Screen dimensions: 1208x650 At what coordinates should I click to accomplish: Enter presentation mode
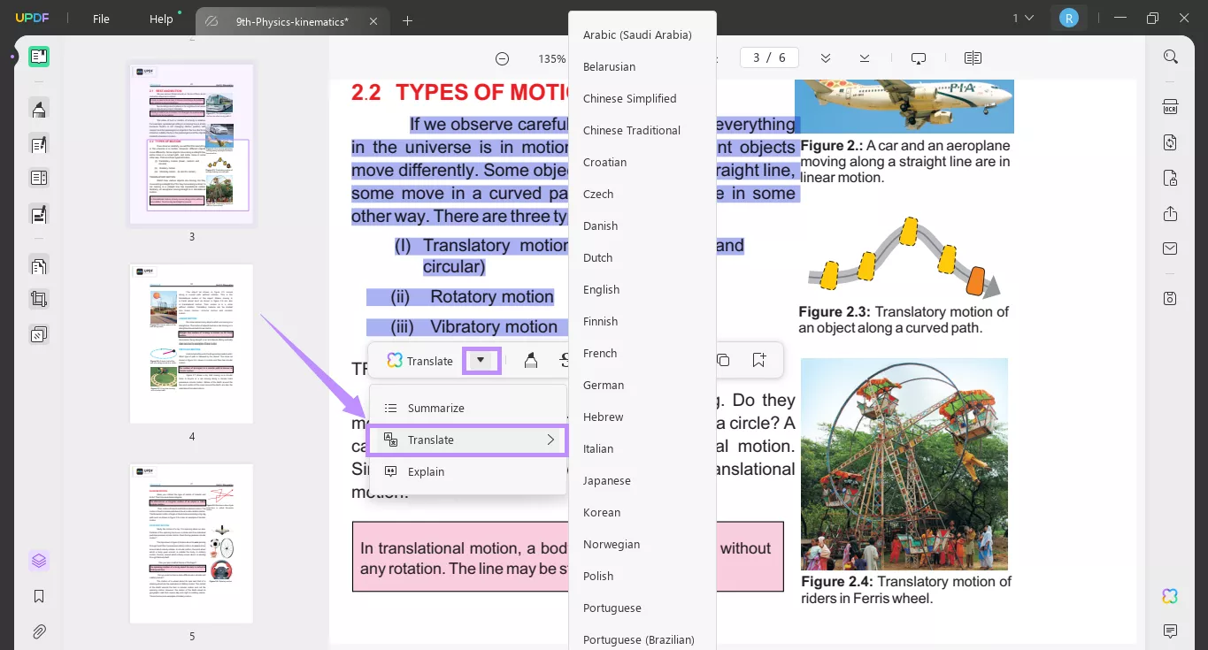point(918,57)
